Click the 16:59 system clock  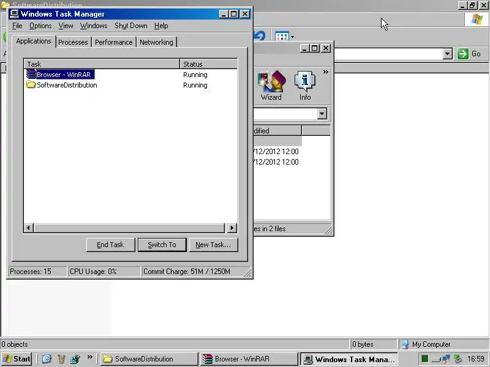tap(476, 359)
